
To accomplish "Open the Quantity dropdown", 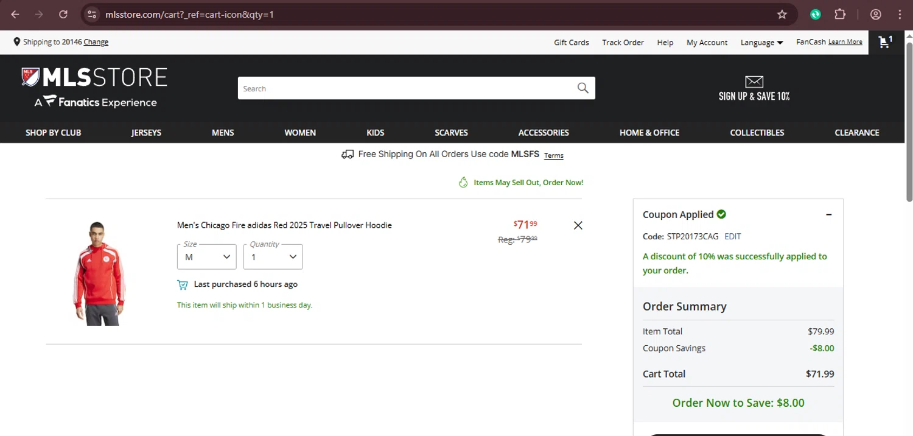I will pyautogui.click(x=273, y=256).
